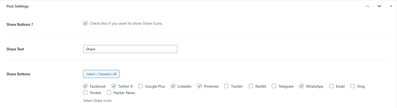This screenshot has width=397, height=108.
Task: Enable Reddit share button
Action: click(251, 86)
